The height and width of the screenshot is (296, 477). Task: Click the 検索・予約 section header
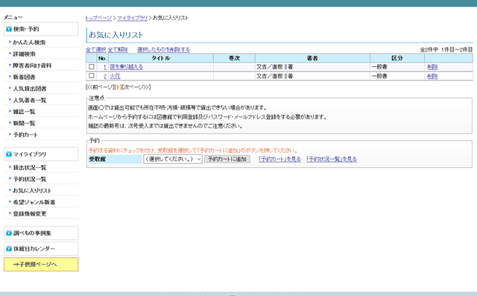[x=41, y=29]
